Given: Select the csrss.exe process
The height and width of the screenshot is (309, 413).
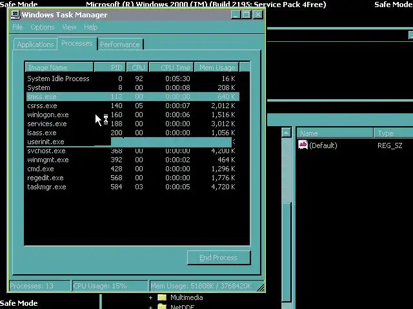Looking at the screenshot, I should click(132, 106).
